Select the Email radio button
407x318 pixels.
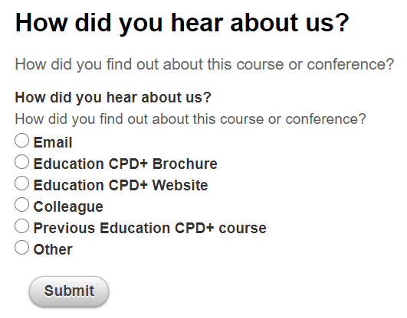21,141
